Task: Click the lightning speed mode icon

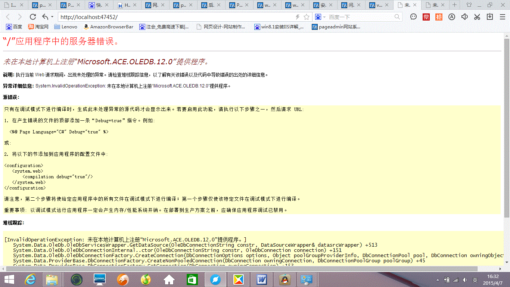Action: (x=298, y=17)
